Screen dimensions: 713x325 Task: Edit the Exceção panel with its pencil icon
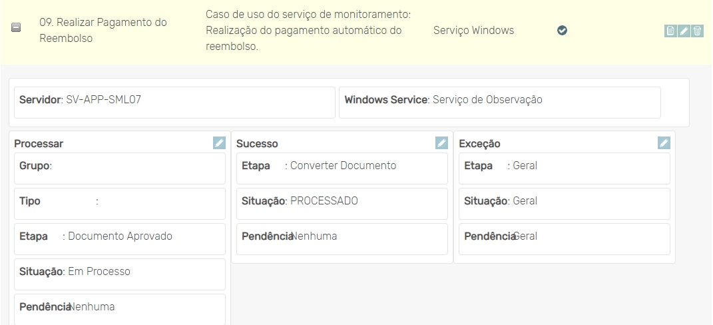664,143
